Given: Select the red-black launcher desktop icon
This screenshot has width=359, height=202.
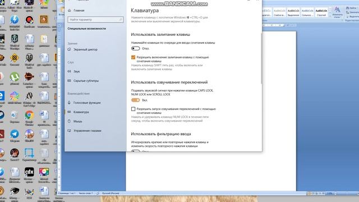Looking at the screenshot, I should [29, 77].
